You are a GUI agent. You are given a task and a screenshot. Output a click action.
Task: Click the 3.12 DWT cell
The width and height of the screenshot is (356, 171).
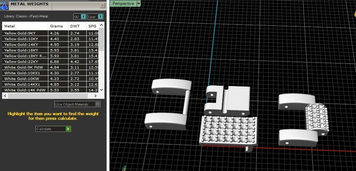(x=77, y=84)
